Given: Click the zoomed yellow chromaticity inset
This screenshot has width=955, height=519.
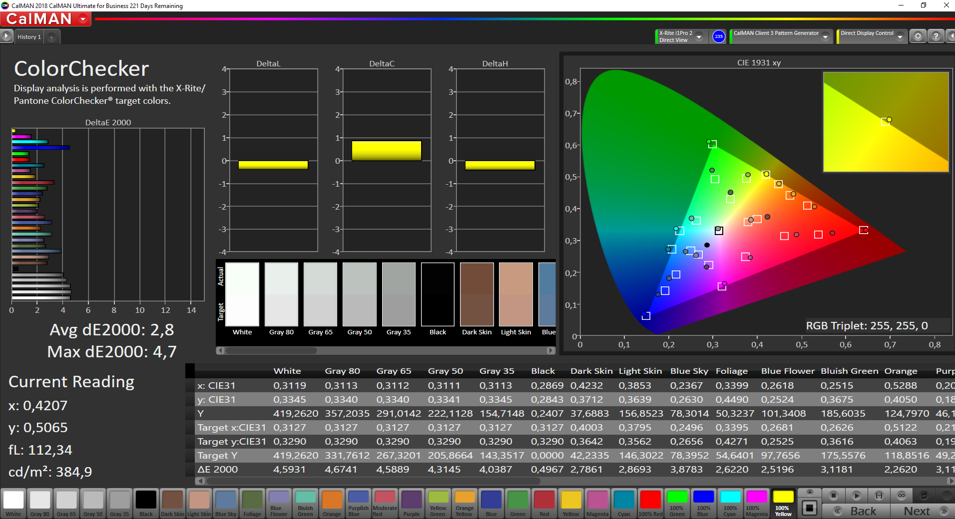Looking at the screenshot, I should [886, 122].
